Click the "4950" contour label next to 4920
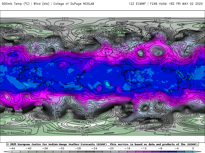This screenshot has width=205, height=153. tap(91, 123)
